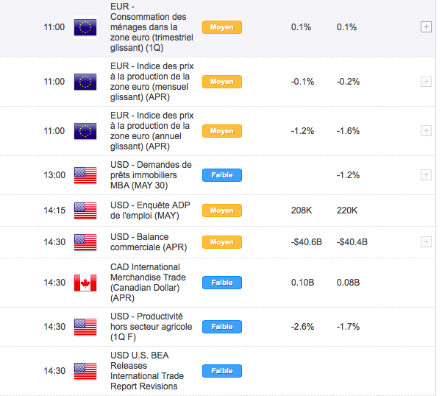
Task: Open the USD Enquête ADP de l'emploi event
Action: click(x=146, y=211)
